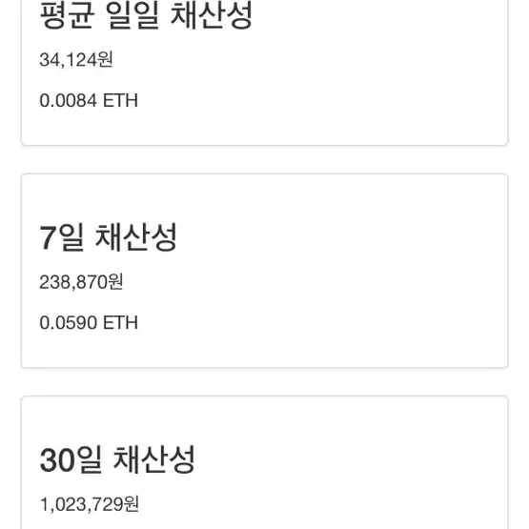Click the 원 symbol after 1,023,729
The width and height of the screenshot is (529, 529).
(x=132, y=504)
